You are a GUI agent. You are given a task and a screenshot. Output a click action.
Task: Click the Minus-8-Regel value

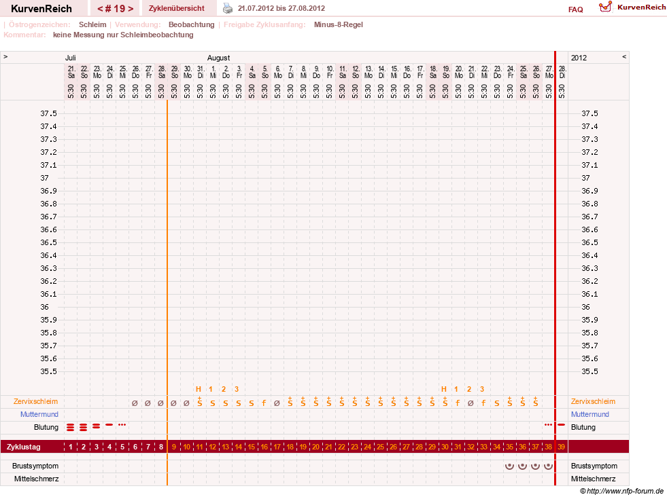pos(338,24)
